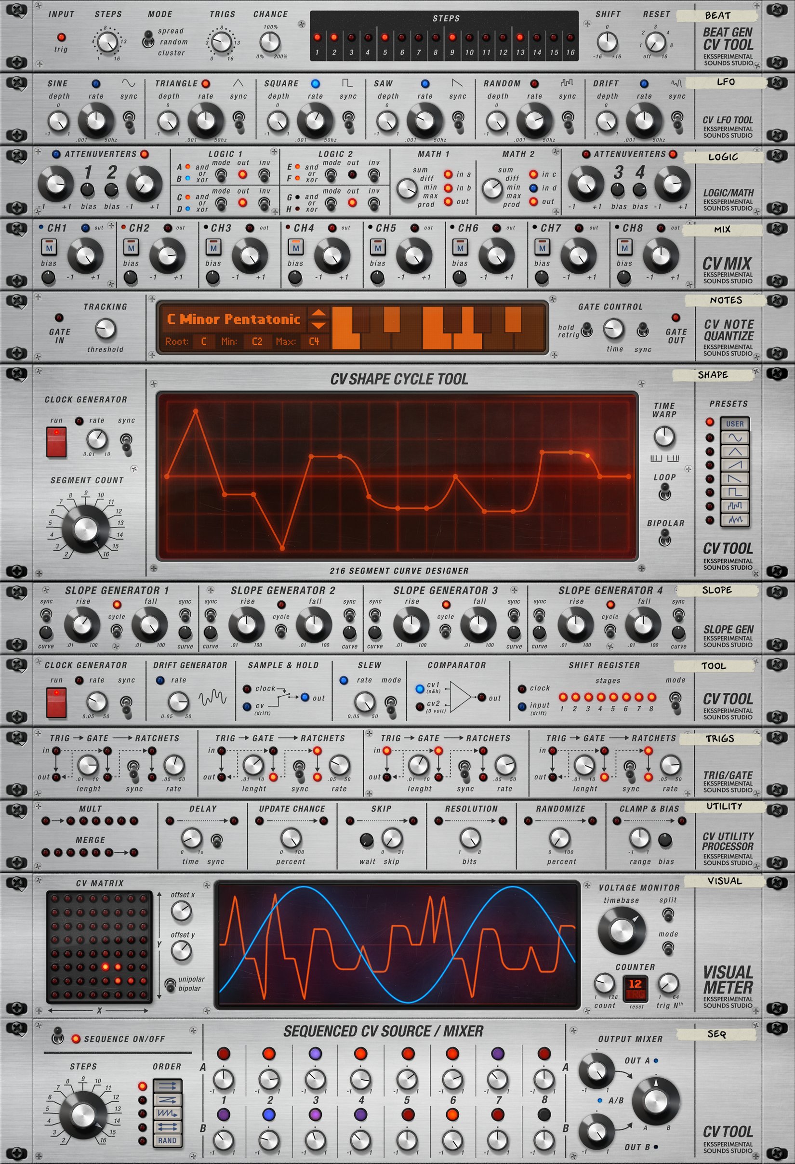795x1164 pixels.
Task: Click the Beat Gen Chance knob
Action: pos(270,42)
